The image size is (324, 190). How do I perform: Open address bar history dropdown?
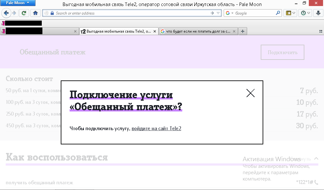click(x=218, y=13)
